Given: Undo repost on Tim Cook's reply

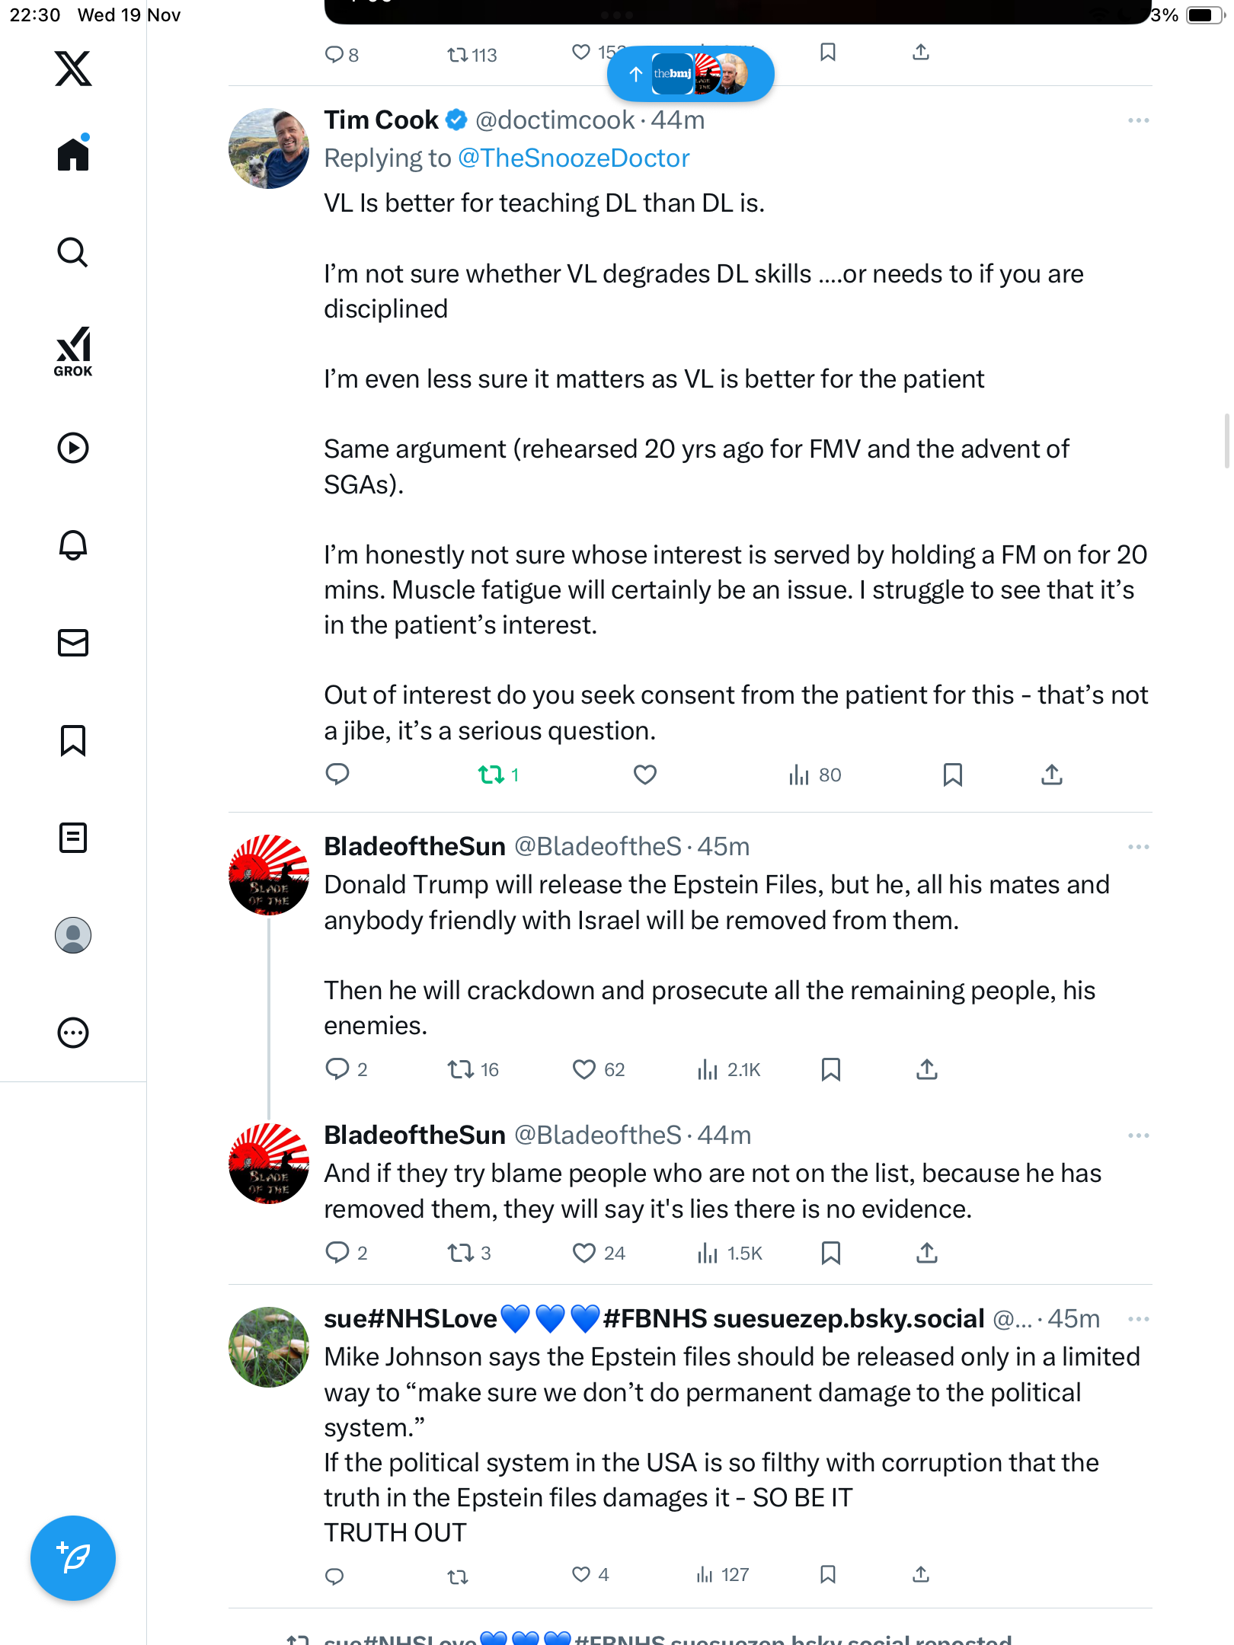Looking at the screenshot, I should click(x=491, y=775).
